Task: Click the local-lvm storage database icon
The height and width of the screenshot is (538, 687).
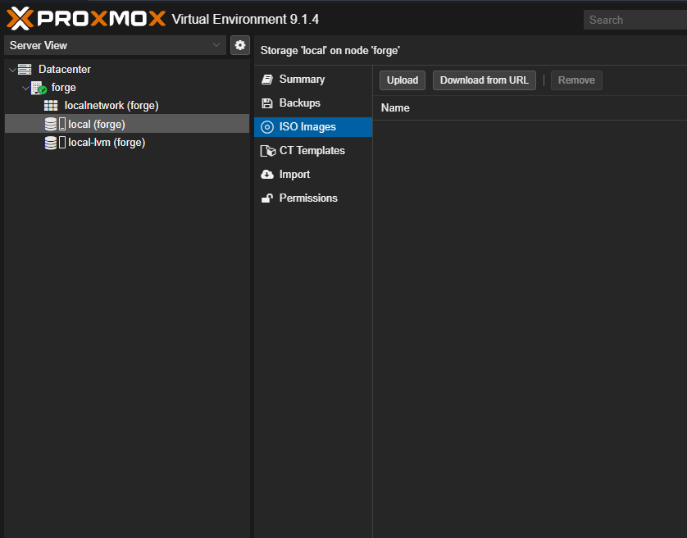Action: (51, 143)
